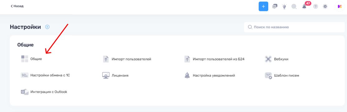Click the Настройка уведомлений bell icon
The height and width of the screenshot is (112, 347).
tap(187, 76)
